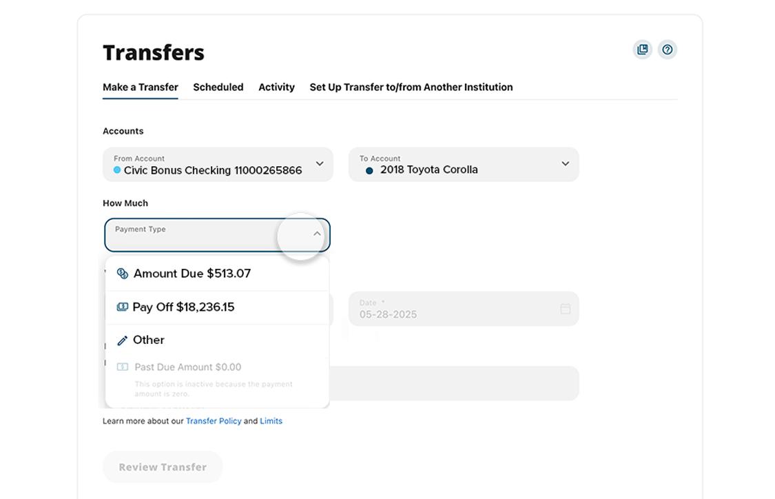Image resolution: width=775 pixels, height=499 pixels.
Task: Choose the Other payment option
Action: (218, 340)
